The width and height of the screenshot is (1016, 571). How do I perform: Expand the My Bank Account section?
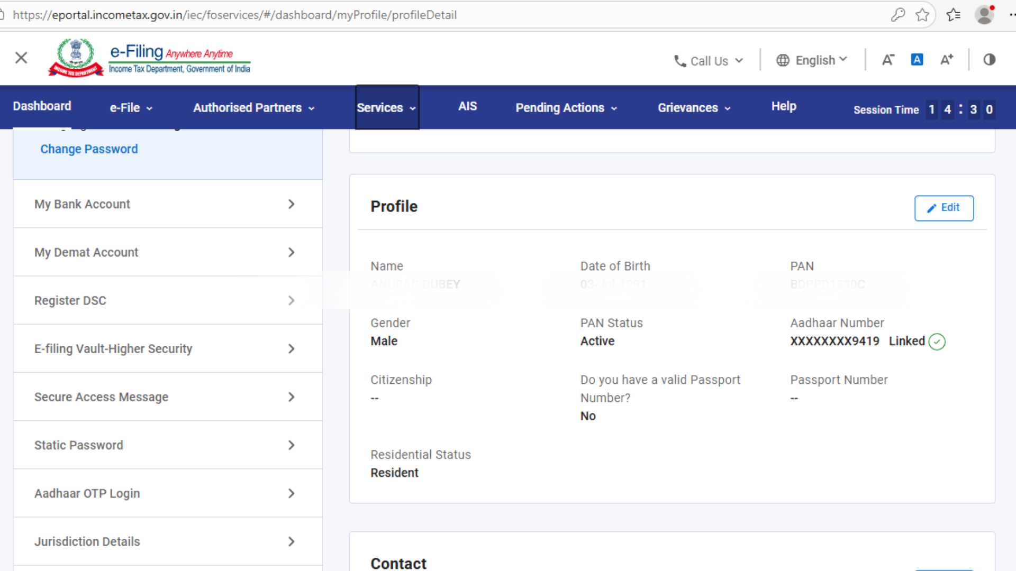click(x=82, y=204)
